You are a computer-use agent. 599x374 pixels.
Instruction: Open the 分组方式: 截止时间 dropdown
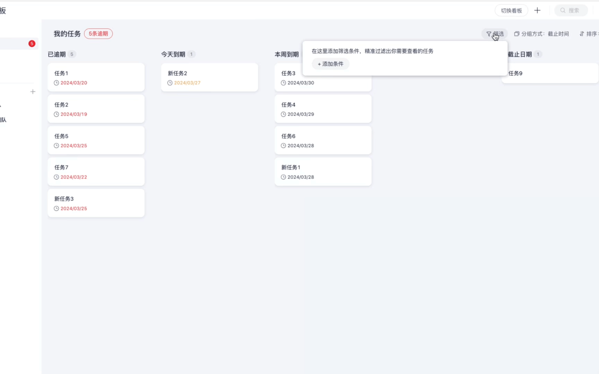[x=545, y=34]
